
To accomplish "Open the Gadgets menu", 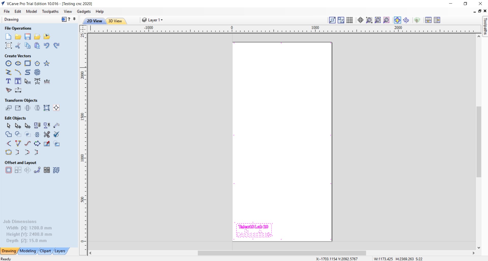I will click(x=84, y=11).
